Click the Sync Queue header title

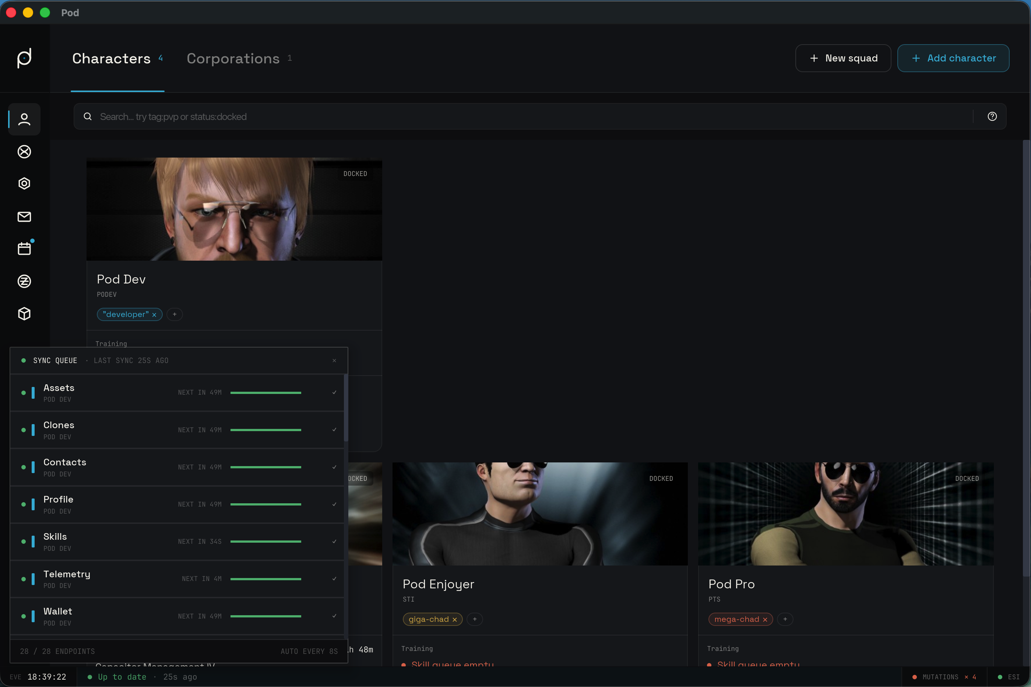pyautogui.click(x=55, y=360)
